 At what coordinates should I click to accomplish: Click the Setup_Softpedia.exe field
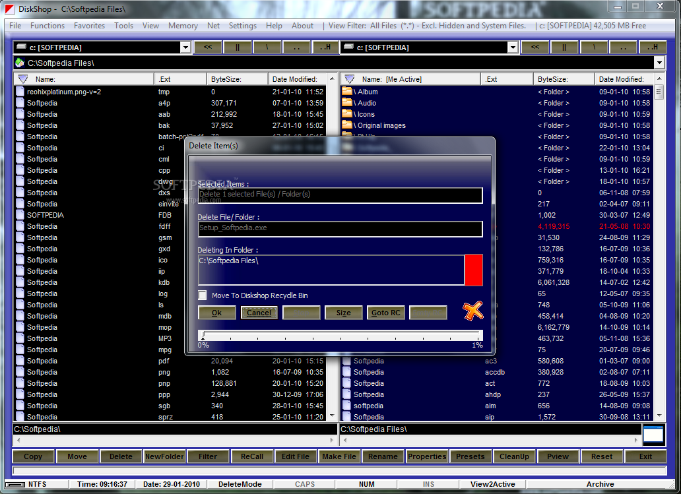(340, 229)
